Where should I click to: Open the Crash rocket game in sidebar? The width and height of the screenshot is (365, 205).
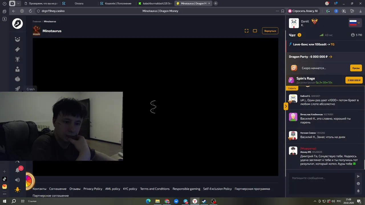(17, 89)
